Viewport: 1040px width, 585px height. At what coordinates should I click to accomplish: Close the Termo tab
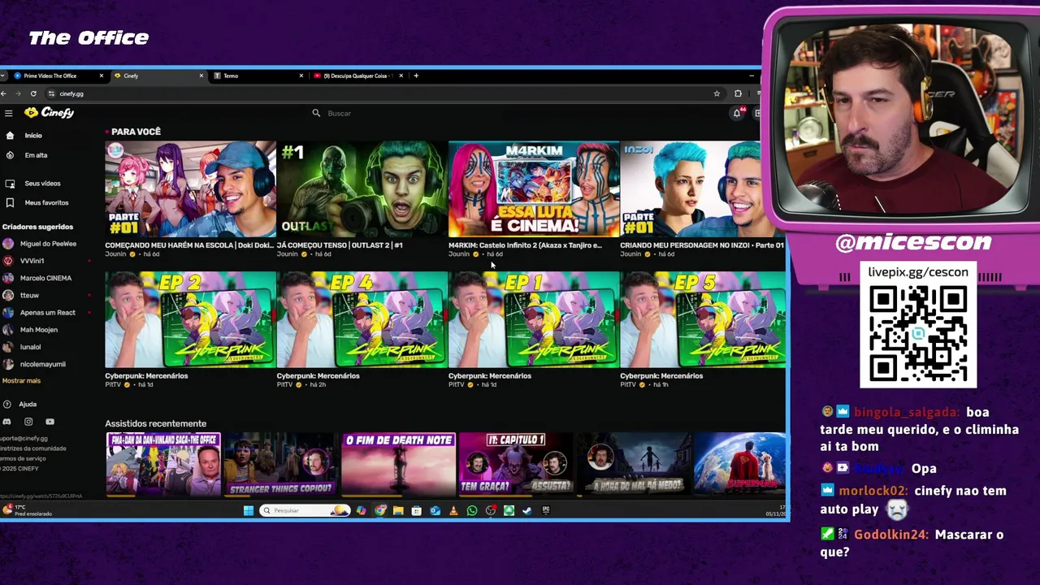(x=301, y=76)
